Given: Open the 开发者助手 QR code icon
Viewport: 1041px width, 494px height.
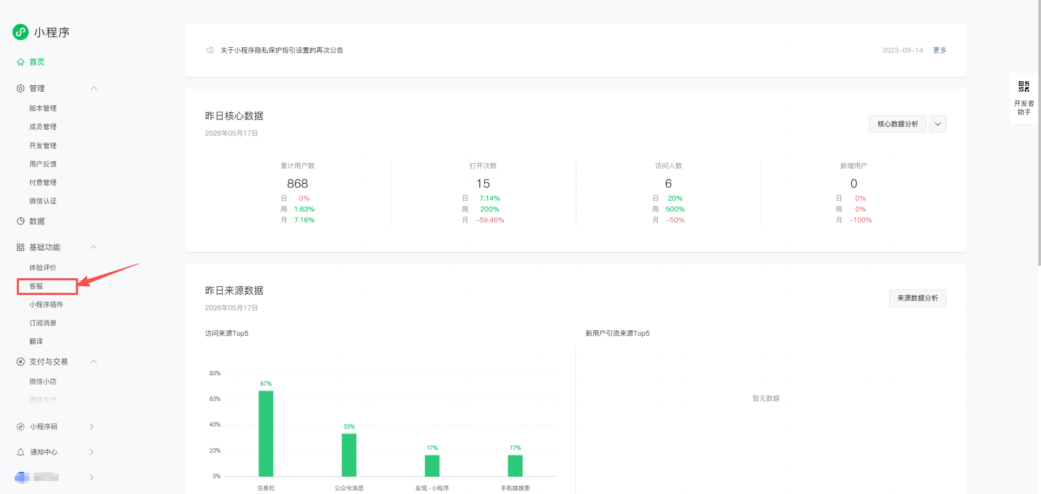Looking at the screenshot, I should click(x=1024, y=86).
